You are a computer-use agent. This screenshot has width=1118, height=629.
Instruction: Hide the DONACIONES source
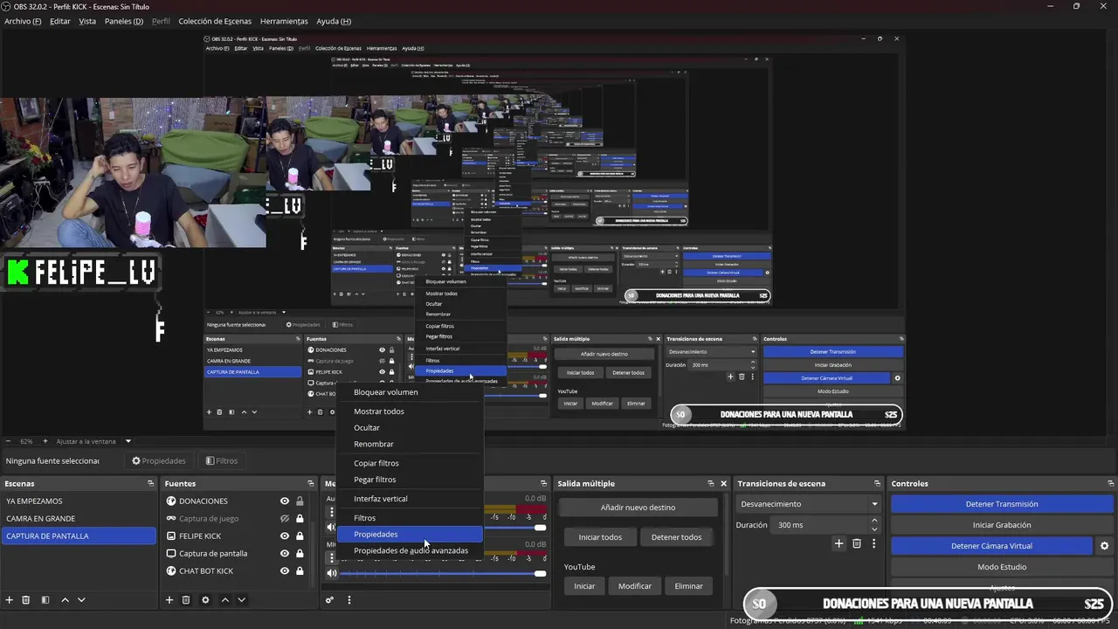pos(284,501)
